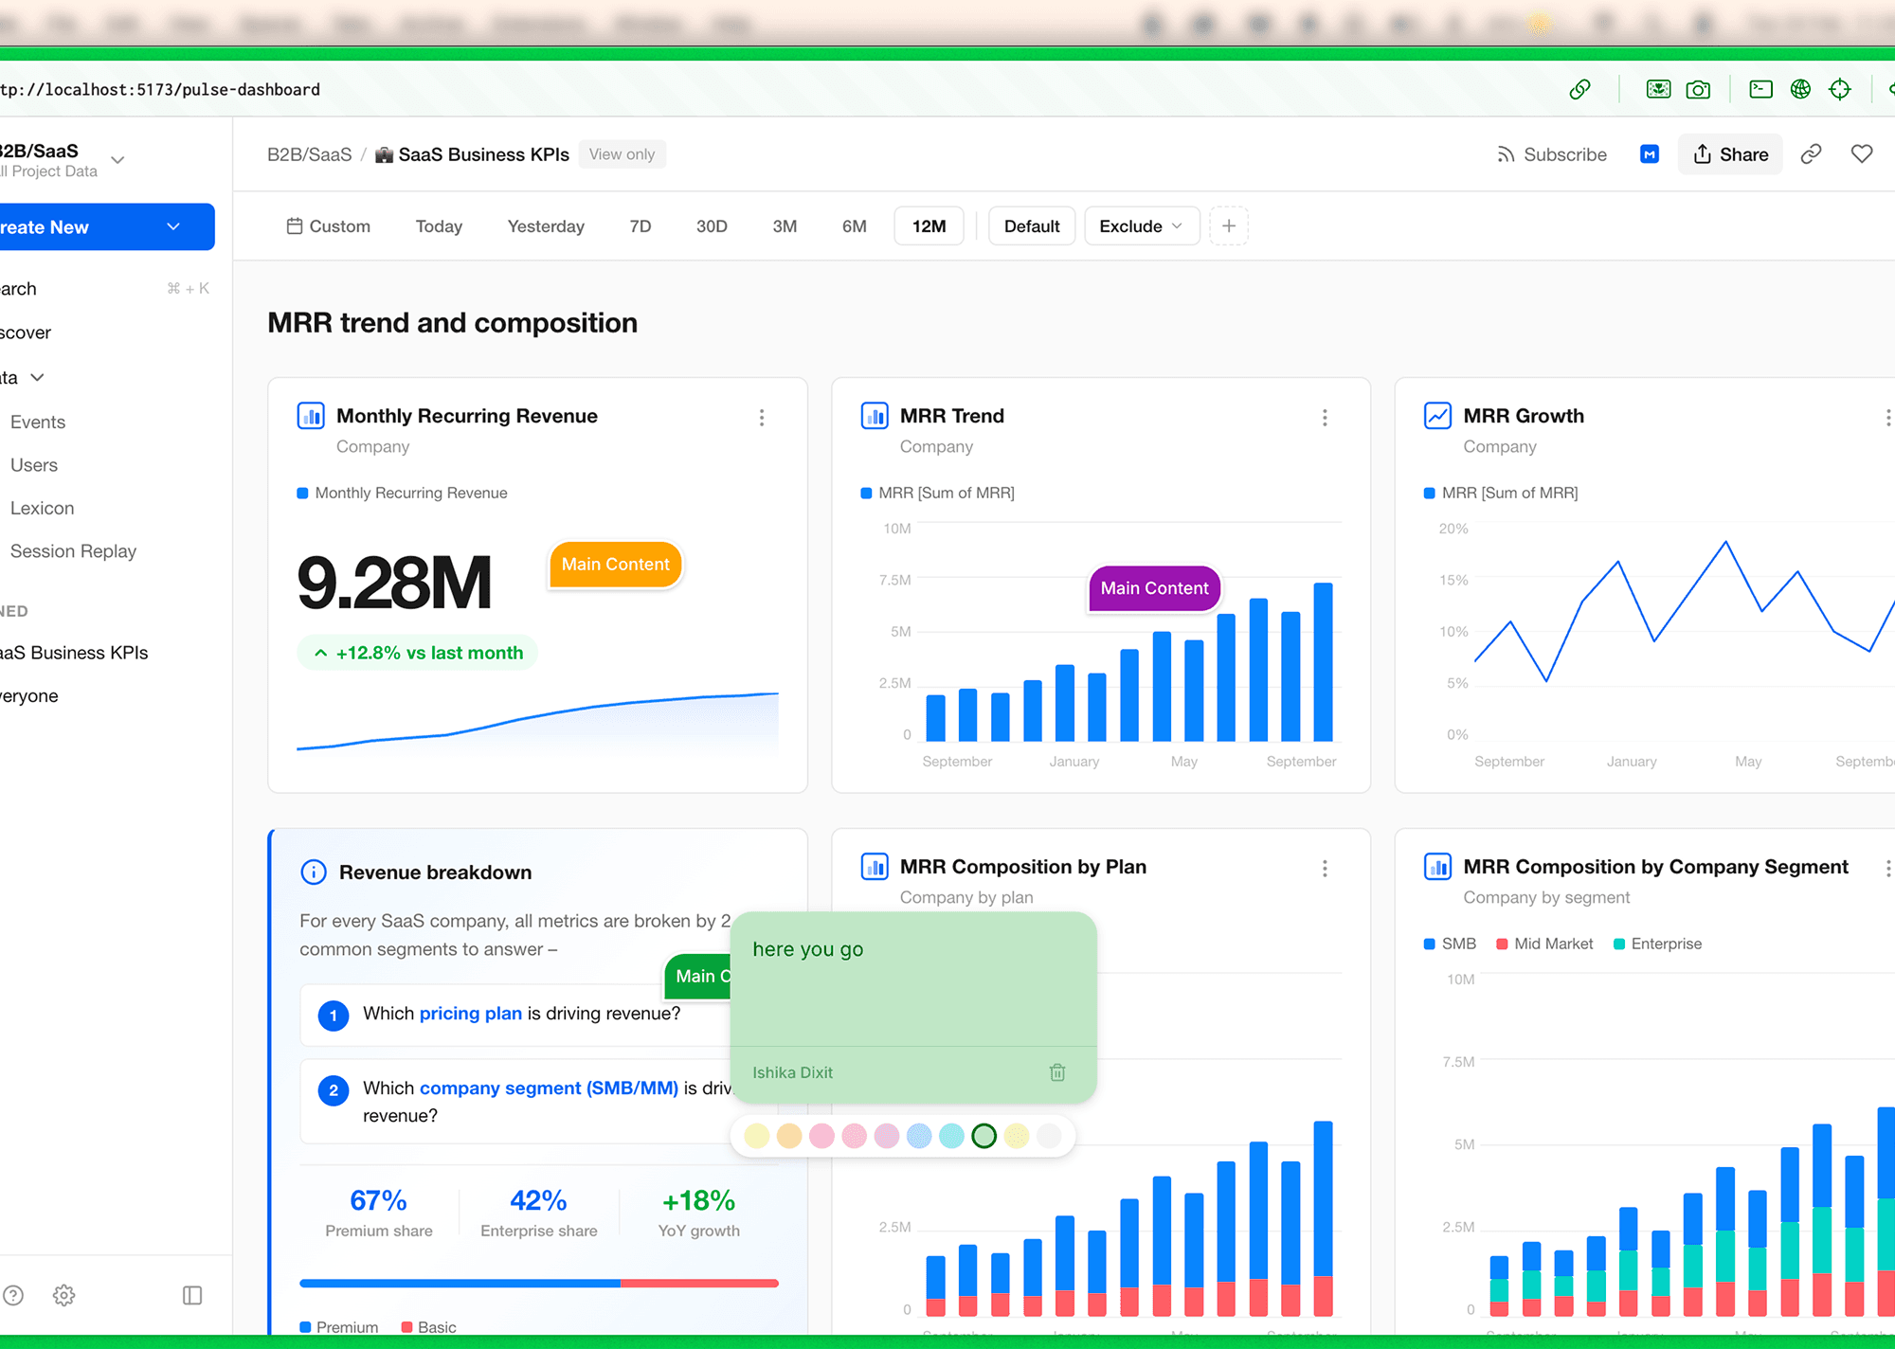The height and width of the screenshot is (1349, 1895).
Task: Collapse sidebar using the panel icon
Action: click(192, 1295)
